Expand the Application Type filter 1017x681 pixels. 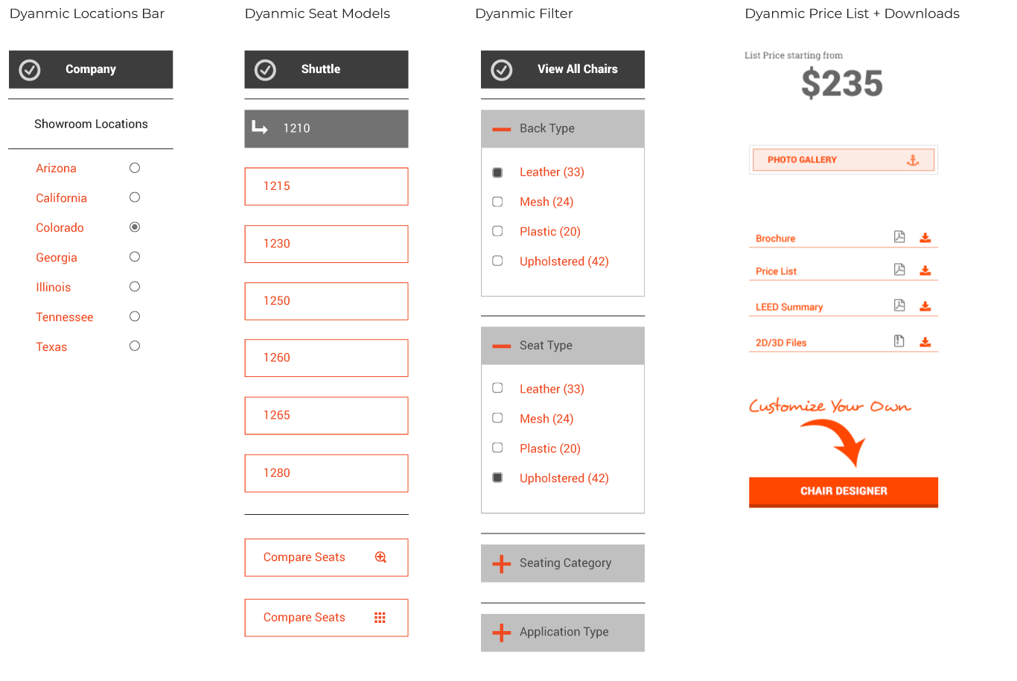click(x=502, y=633)
